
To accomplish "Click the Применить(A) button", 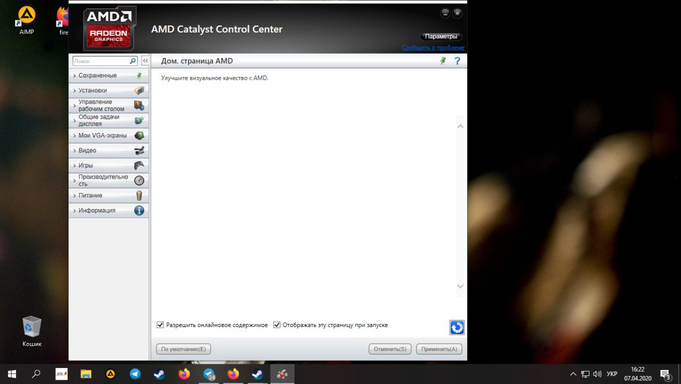I will tap(439, 349).
